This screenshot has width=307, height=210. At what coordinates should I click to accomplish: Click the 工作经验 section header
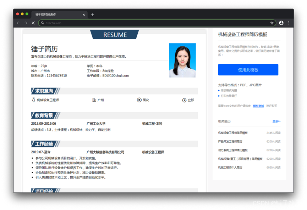(x=44, y=144)
